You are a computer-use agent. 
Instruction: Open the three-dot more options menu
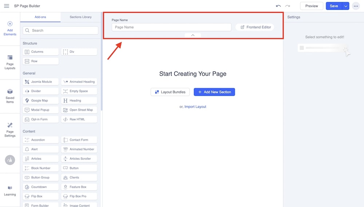point(356,6)
